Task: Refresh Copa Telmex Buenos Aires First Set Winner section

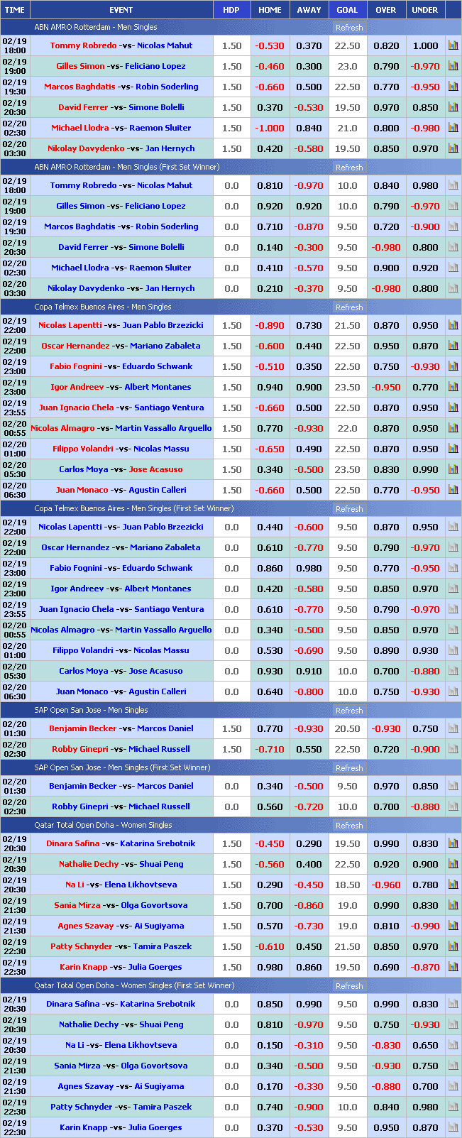Action: pyautogui.click(x=349, y=509)
